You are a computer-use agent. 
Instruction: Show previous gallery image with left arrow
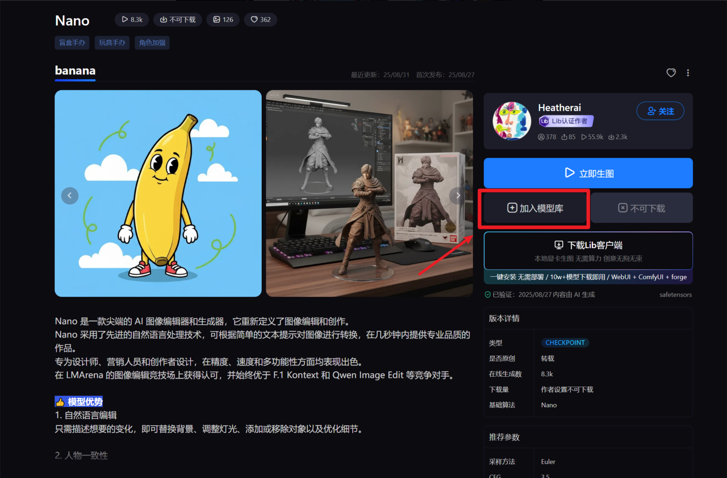point(70,195)
